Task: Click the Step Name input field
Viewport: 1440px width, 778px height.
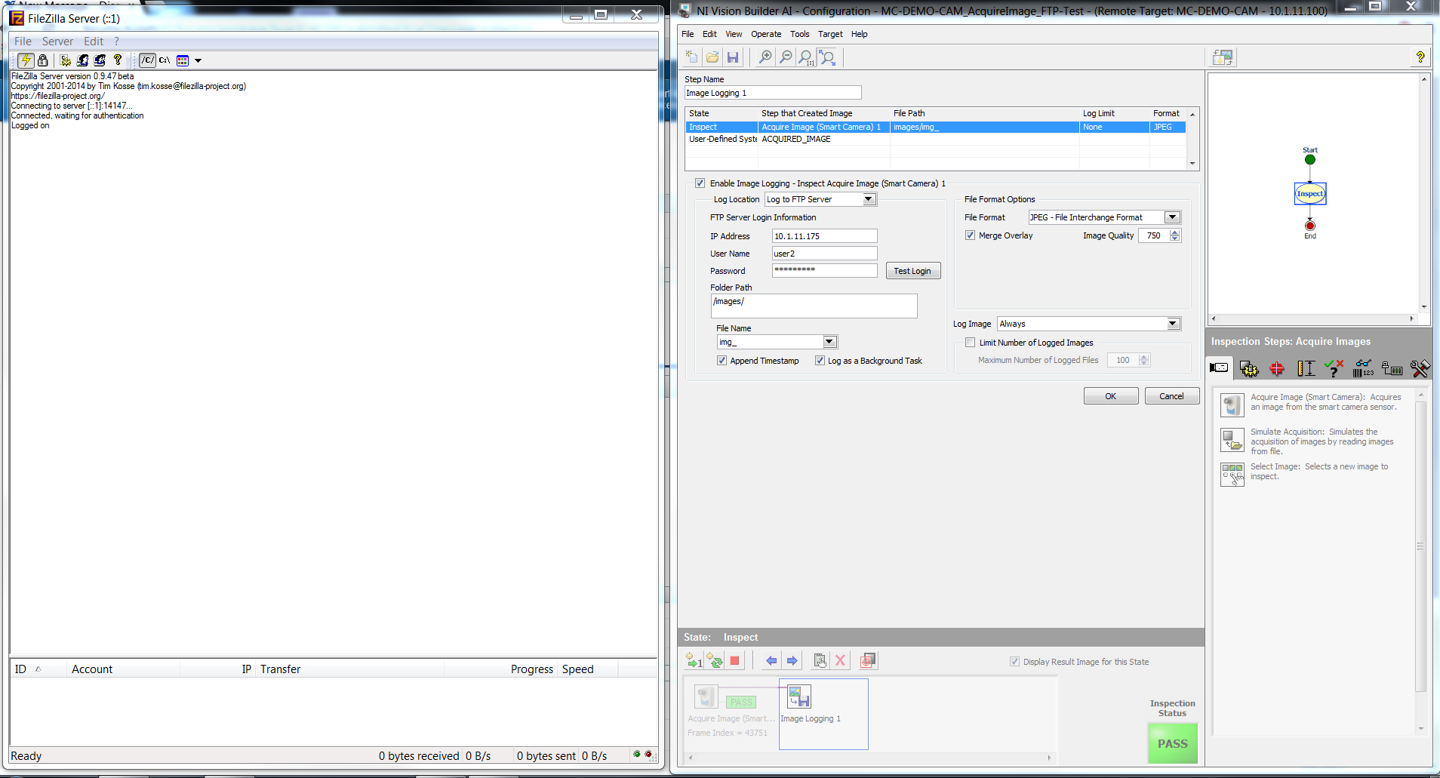Action: 773,93
